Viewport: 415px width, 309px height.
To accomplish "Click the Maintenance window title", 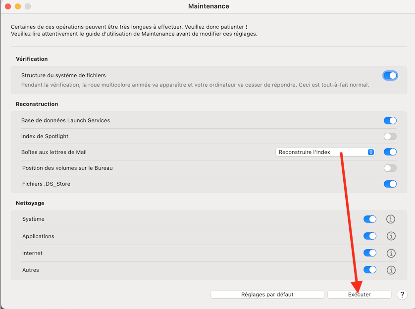I will (208, 6).
